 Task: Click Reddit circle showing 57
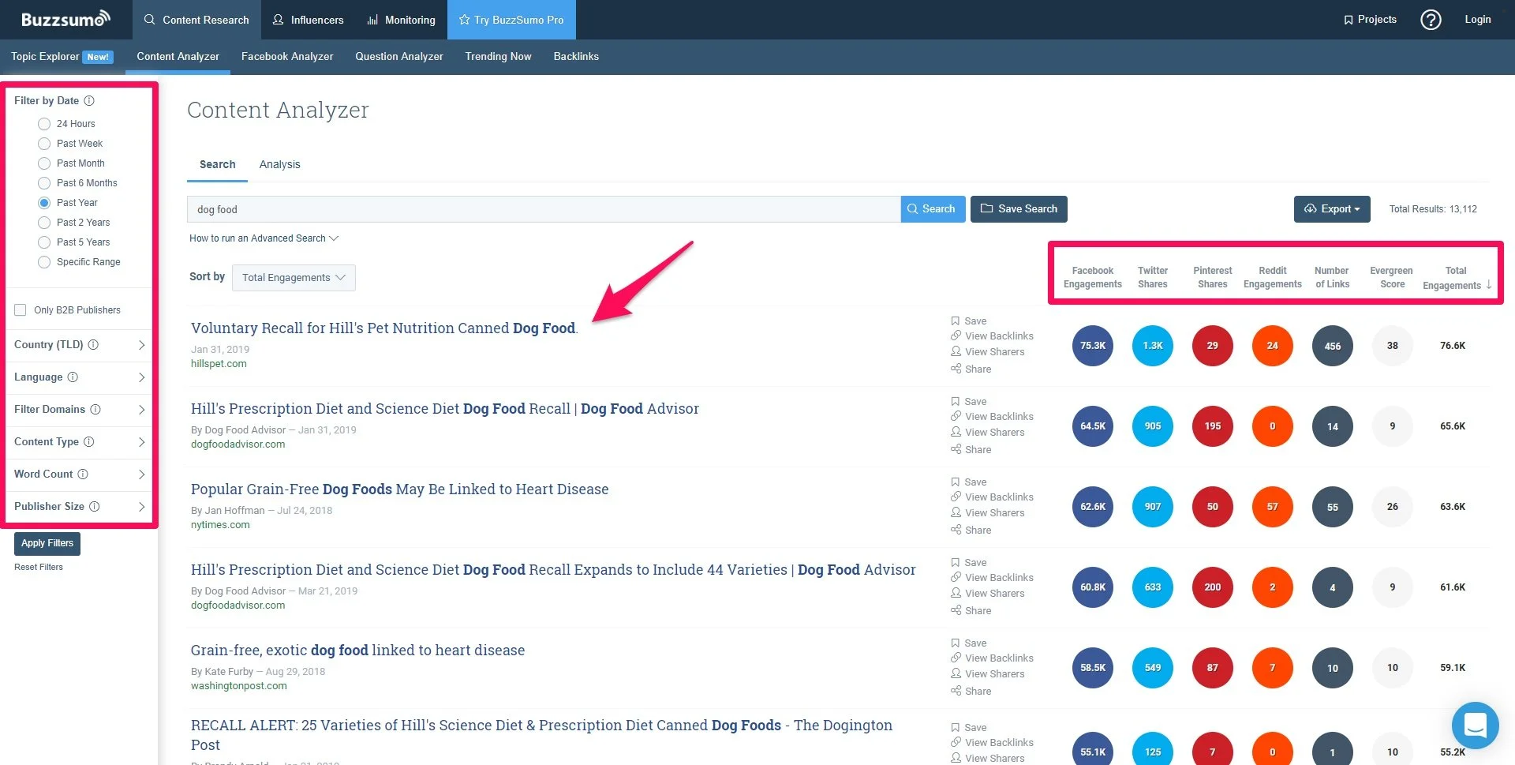[1273, 507]
